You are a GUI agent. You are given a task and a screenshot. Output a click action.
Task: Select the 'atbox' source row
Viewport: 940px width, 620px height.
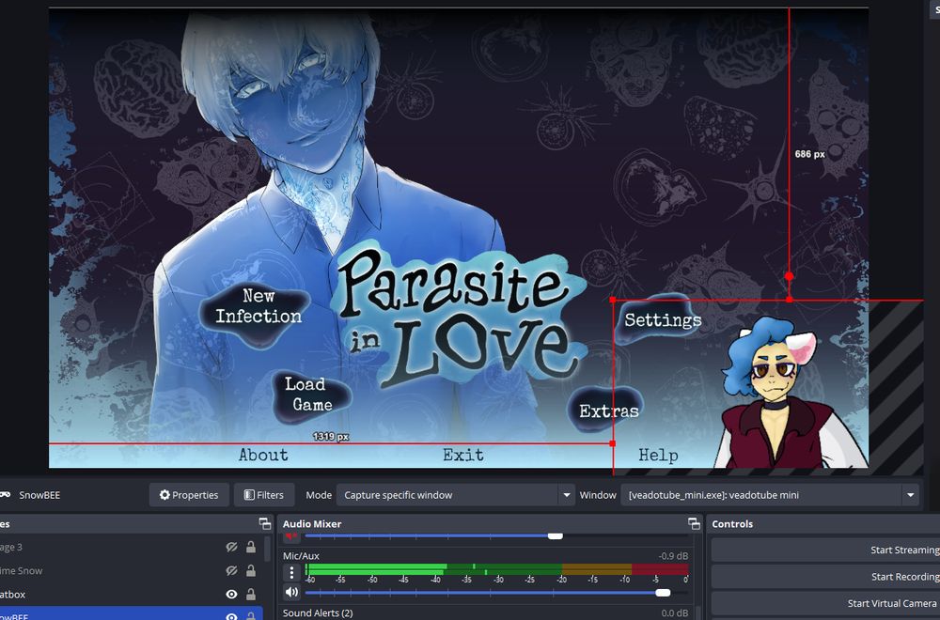coord(131,595)
